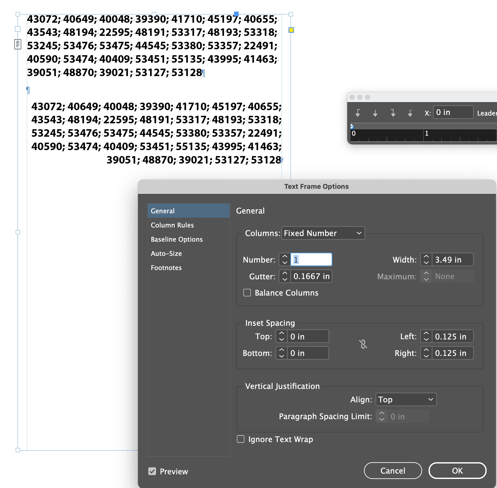Select the center-justified tab button

click(x=375, y=113)
